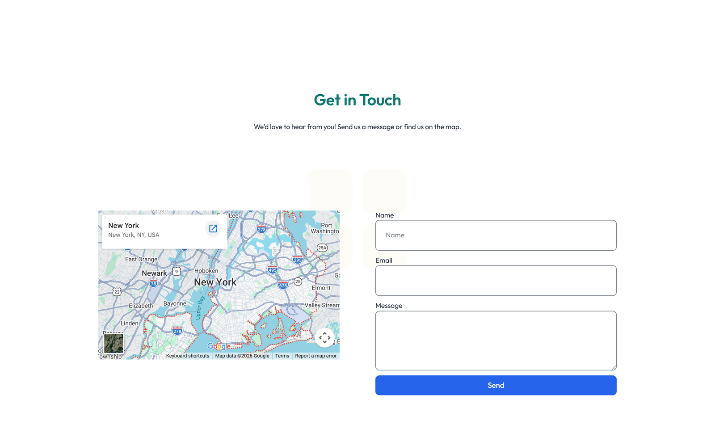The width and height of the screenshot is (715, 437).
Task: Click the Report a map error link
Action: pyautogui.click(x=315, y=356)
